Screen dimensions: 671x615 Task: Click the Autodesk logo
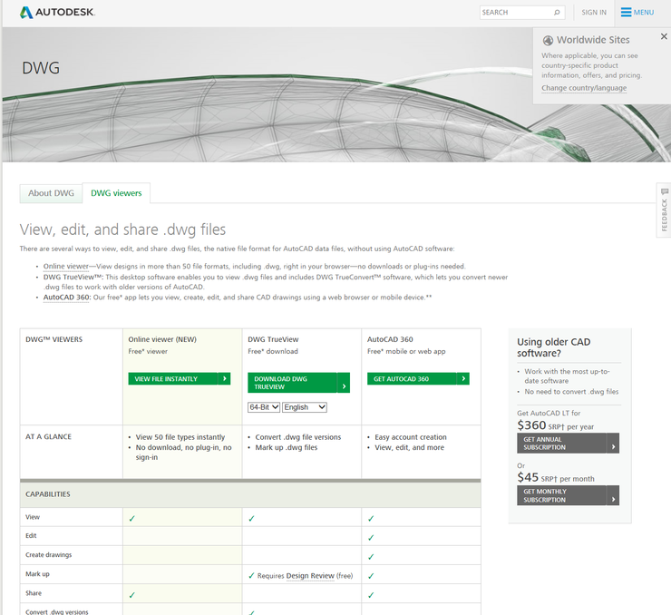point(57,13)
